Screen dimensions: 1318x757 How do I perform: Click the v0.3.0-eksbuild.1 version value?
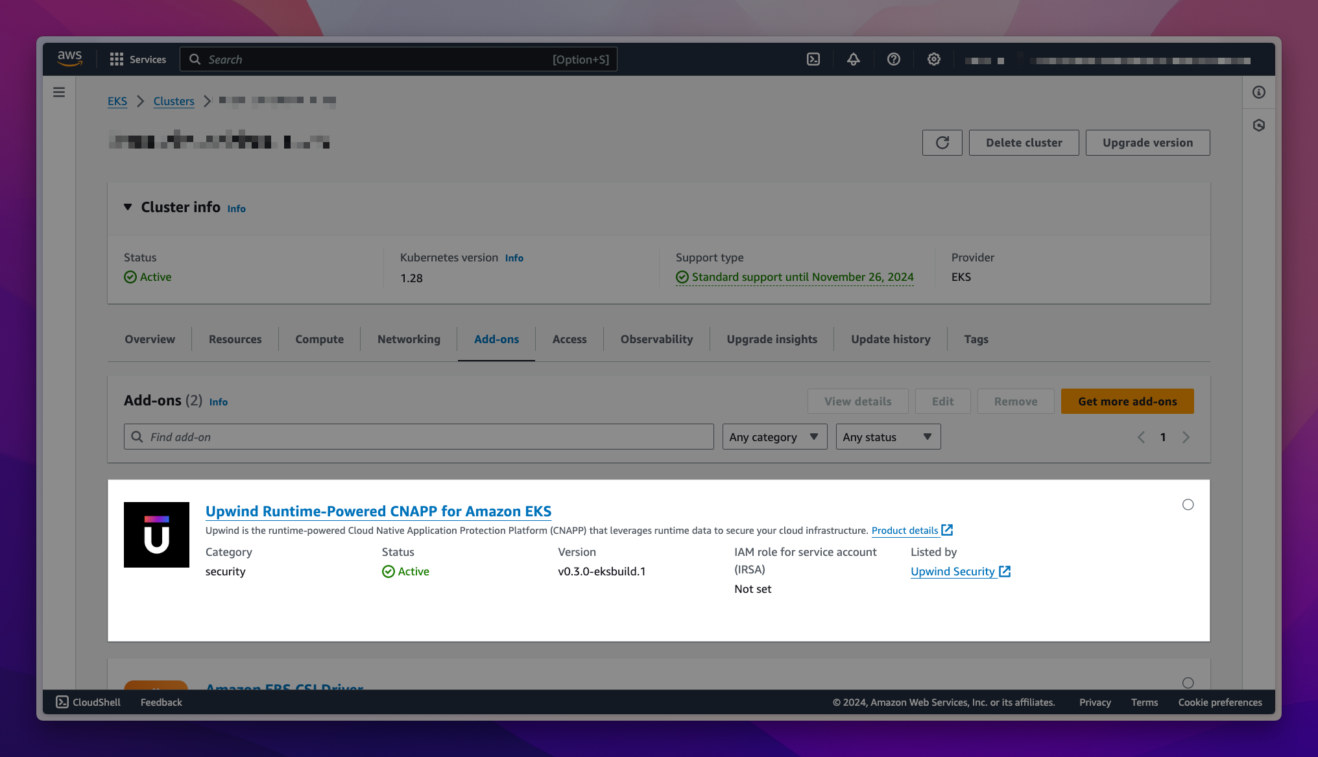(x=602, y=571)
